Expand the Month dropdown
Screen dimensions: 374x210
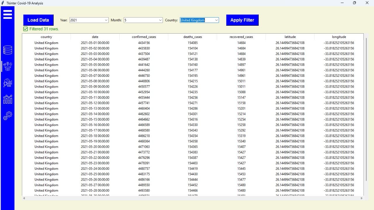tap(160, 20)
